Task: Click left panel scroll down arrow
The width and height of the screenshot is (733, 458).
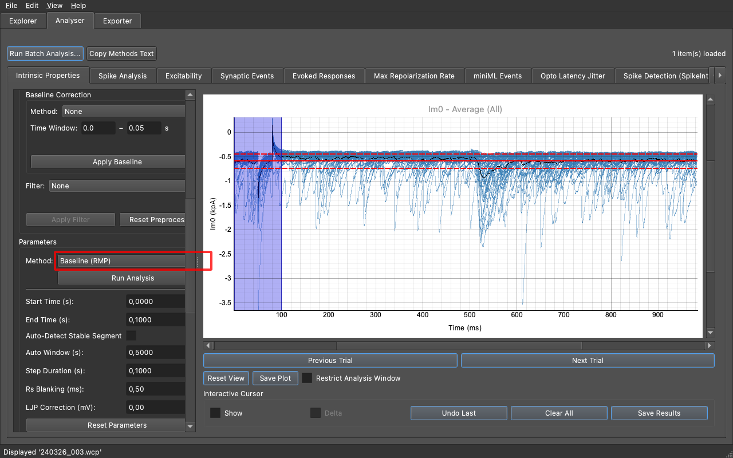Action: click(191, 427)
